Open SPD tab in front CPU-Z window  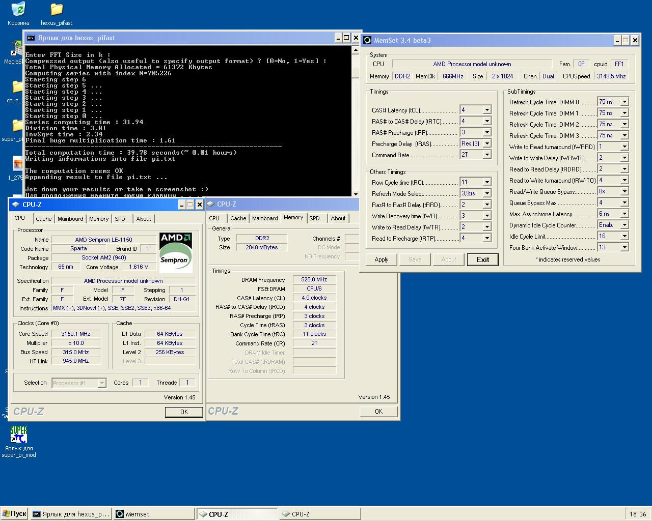pyautogui.click(x=120, y=219)
